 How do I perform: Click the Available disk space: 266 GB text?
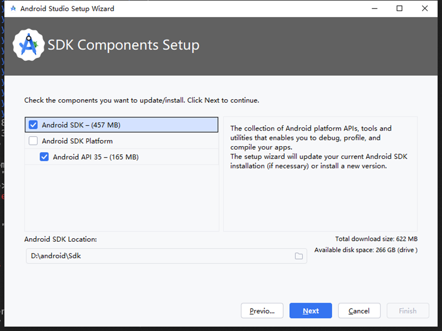coord(366,250)
